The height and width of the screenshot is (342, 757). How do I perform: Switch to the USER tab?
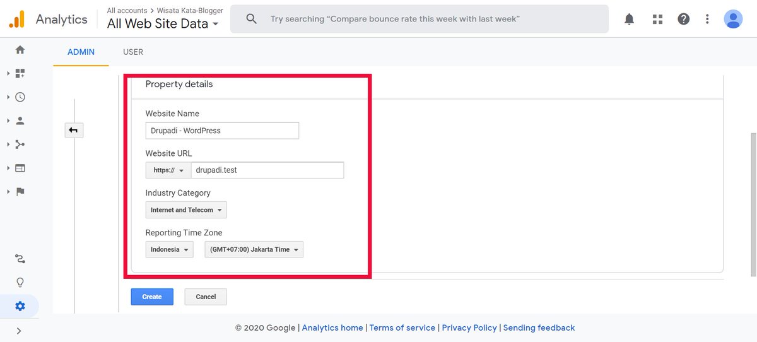(x=133, y=52)
